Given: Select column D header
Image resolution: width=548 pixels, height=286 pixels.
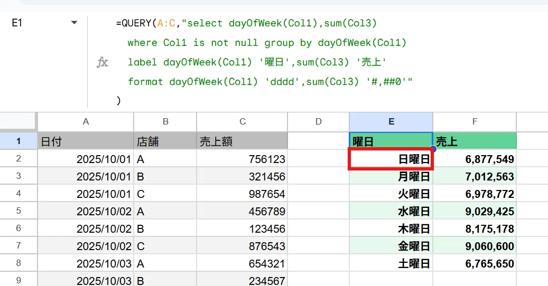Looking at the screenshot, I should (x=318, y=122).
